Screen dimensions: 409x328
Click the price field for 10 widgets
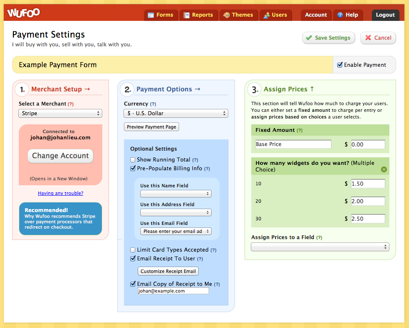click(x=368, y=184)
